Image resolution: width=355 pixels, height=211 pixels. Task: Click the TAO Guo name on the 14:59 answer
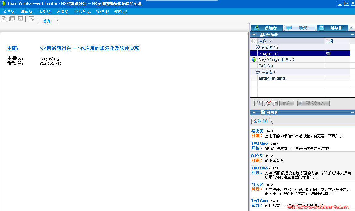click(x=260, y=143)
